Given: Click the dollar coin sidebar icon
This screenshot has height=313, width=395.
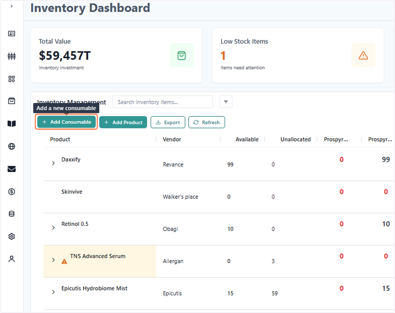Looking at the screenshot, I should pyautogui.click(x=12, y=192).
